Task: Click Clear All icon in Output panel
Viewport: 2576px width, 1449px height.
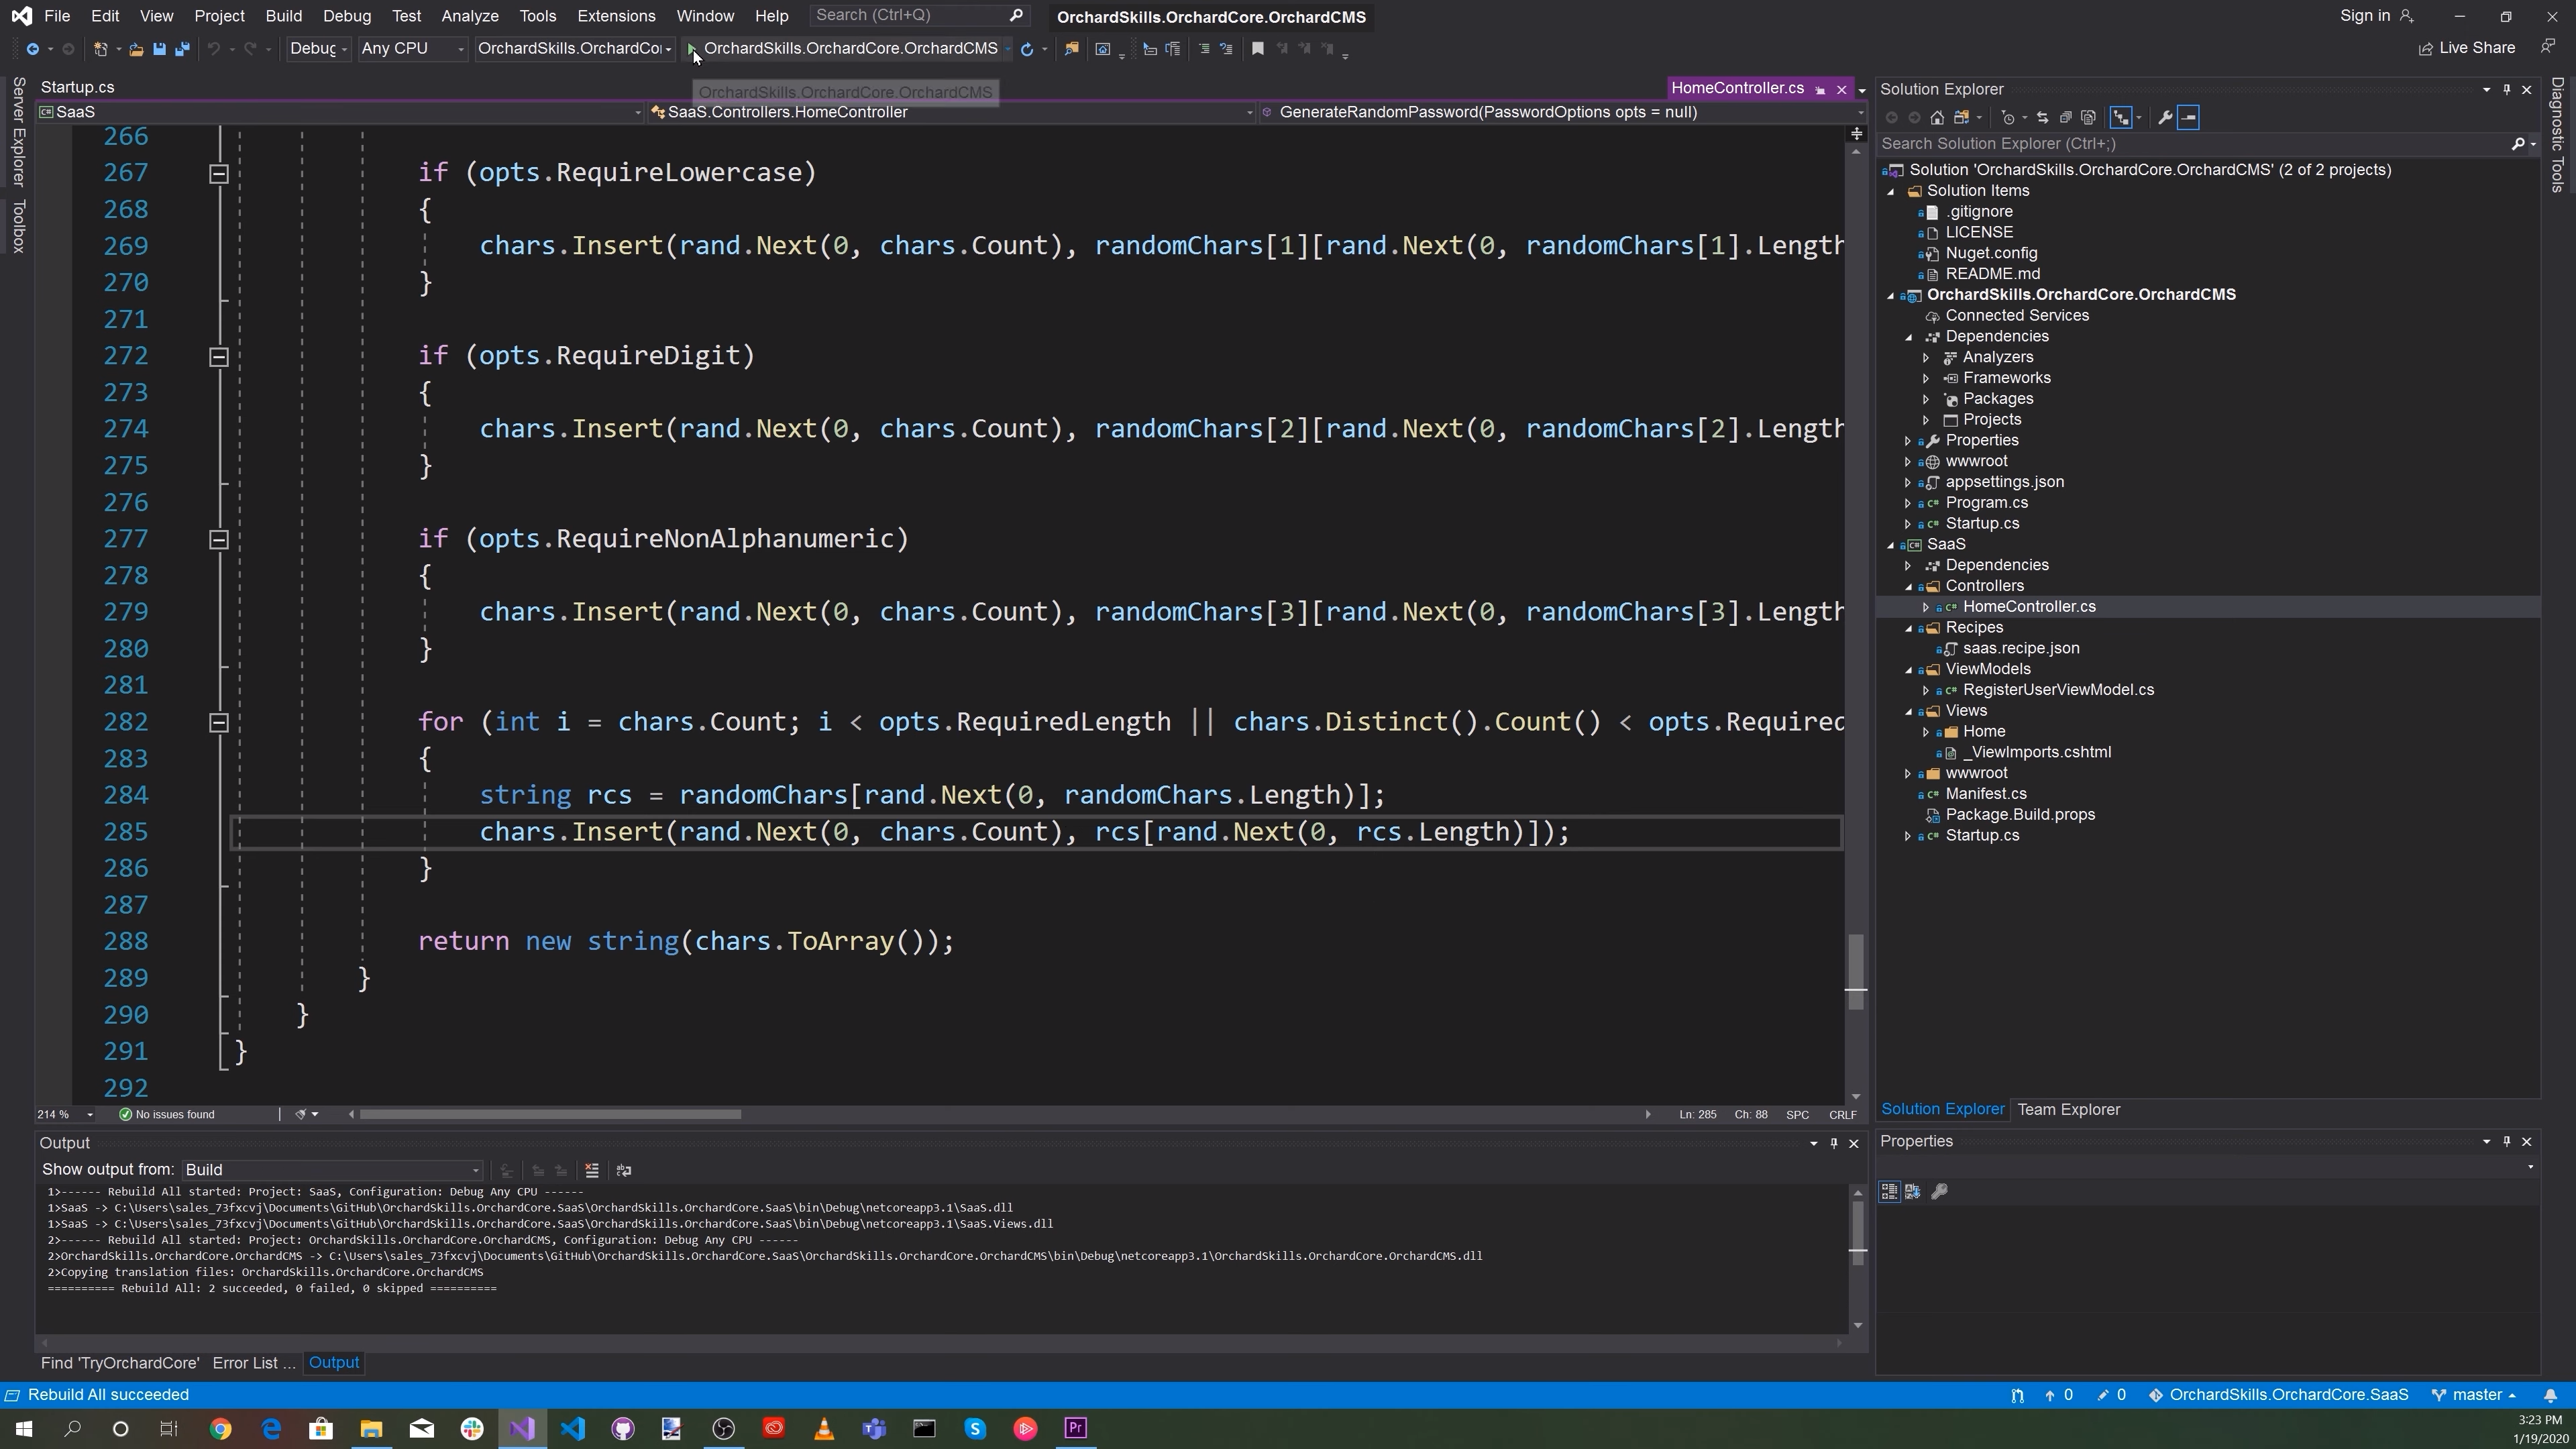Action: [592, 1170]
